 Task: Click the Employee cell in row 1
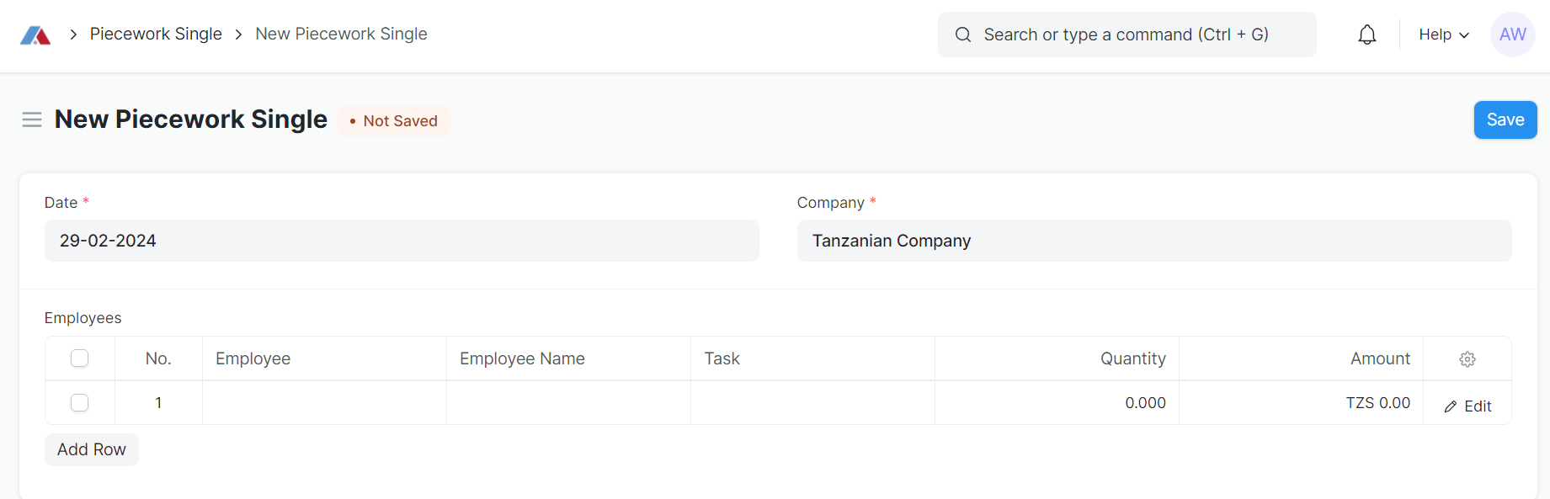coord(324,403)
